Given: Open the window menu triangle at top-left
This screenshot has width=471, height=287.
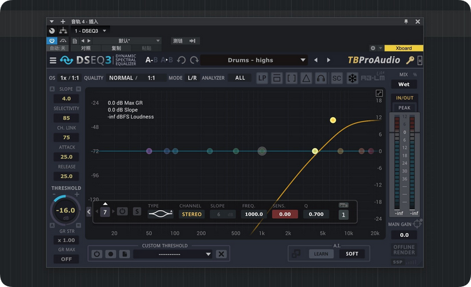Looking at the screenshot, I should (x=51, y=21).
